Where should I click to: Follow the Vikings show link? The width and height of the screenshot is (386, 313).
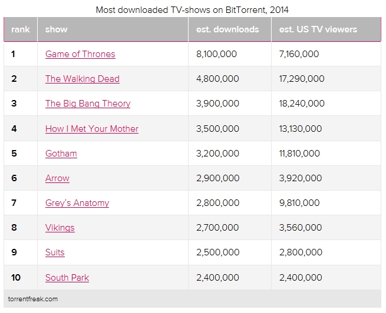(x=60, y=228)
